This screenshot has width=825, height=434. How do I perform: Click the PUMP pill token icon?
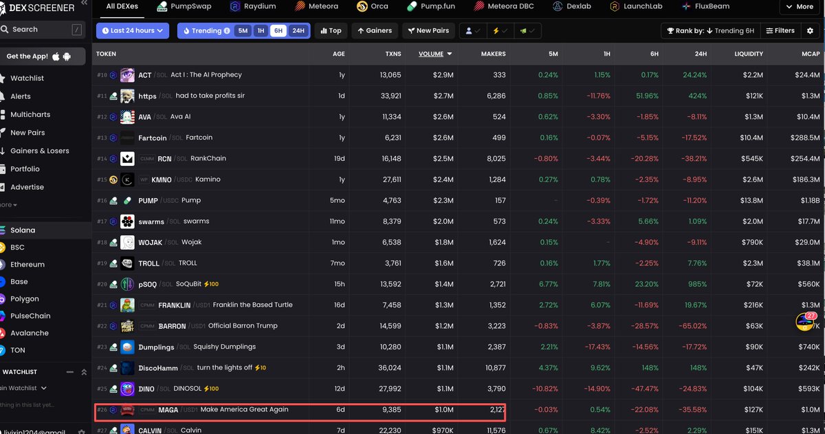click(127, 201)
